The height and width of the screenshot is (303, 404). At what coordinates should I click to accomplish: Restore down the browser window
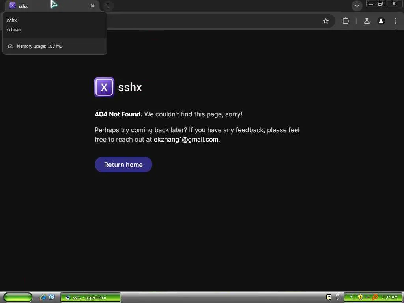(x=380, y=4)
